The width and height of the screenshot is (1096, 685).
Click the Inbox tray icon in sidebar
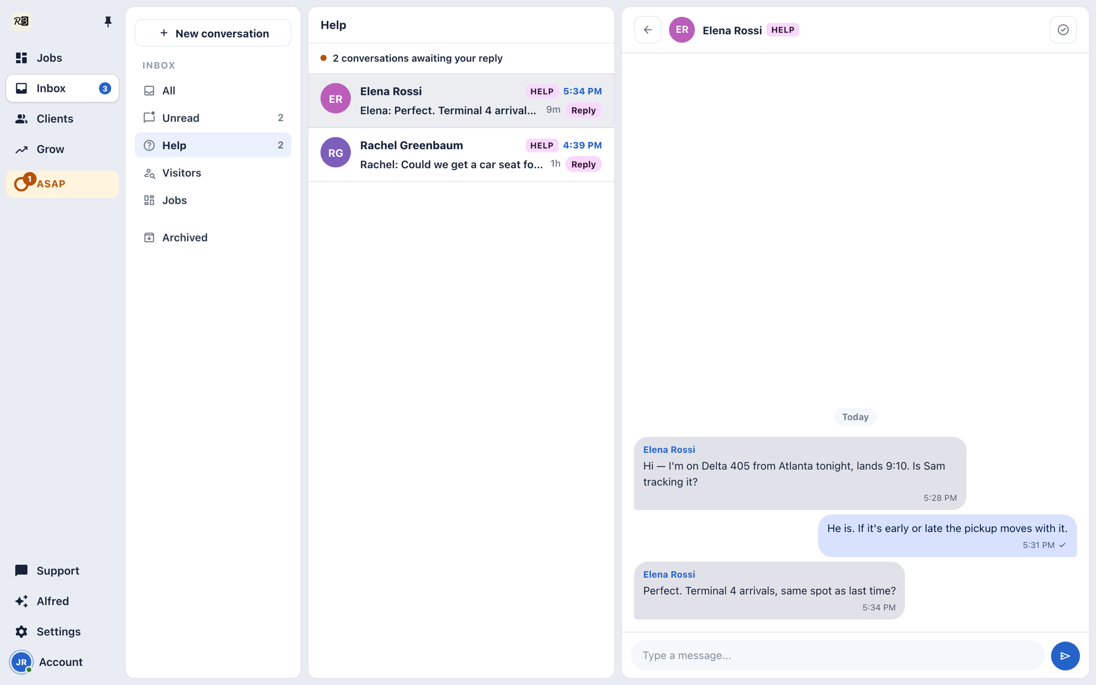(21, 88)
